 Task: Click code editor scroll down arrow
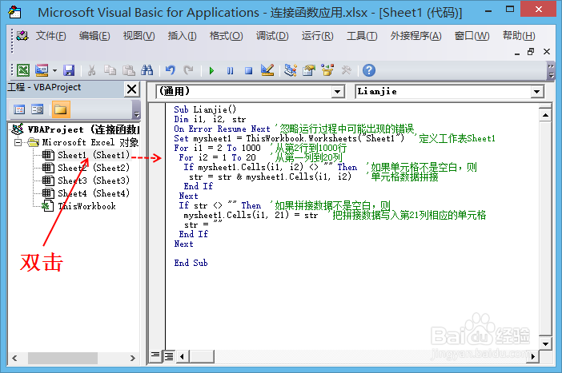(545, 344)
